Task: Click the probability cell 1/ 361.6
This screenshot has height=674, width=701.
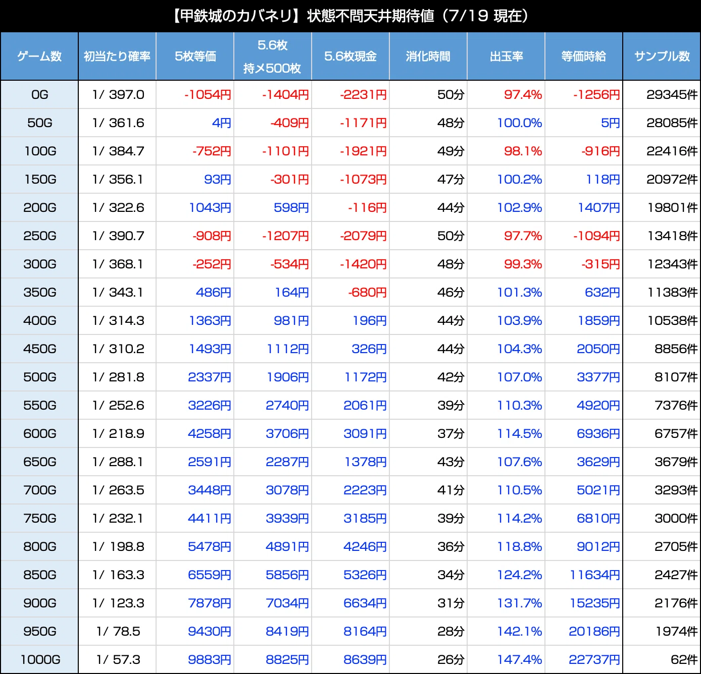Action: coord(118,123)
